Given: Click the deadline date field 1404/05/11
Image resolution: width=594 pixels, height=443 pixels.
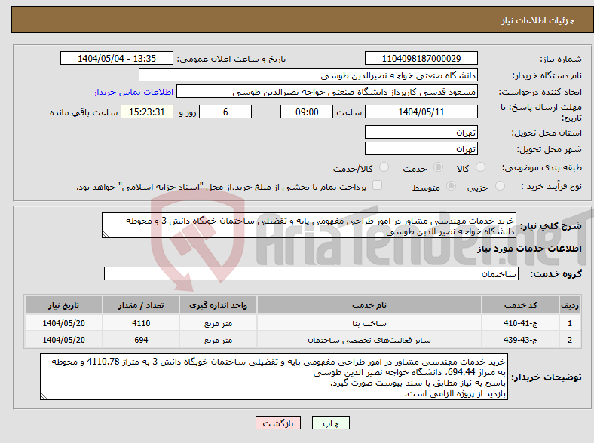Looking at the screenshot, I should click(421, 112).
